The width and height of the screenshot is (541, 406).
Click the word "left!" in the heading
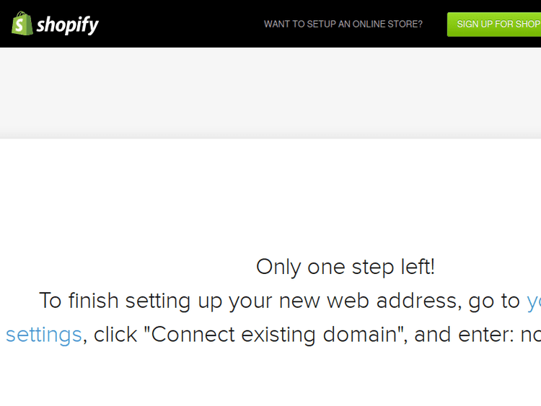coord(418,267)
